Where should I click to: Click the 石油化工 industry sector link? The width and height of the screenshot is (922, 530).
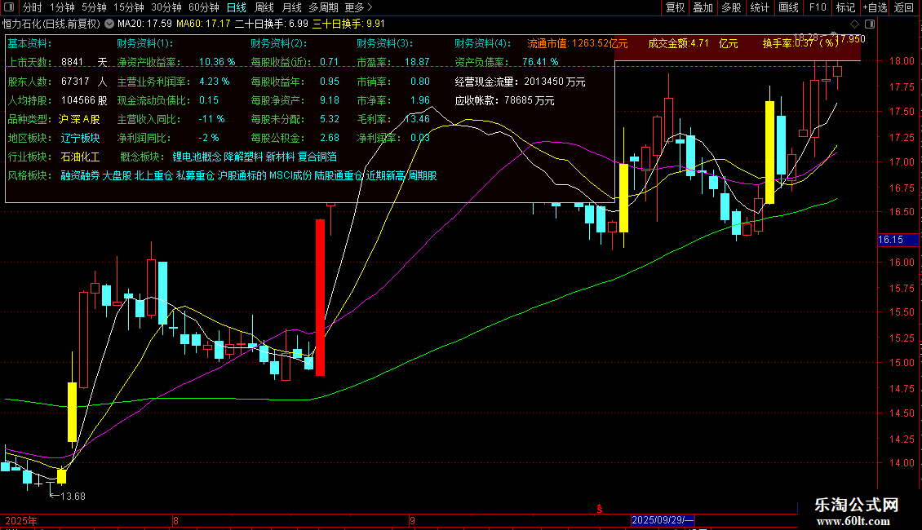pyautogui.click(x=81, y=157)
